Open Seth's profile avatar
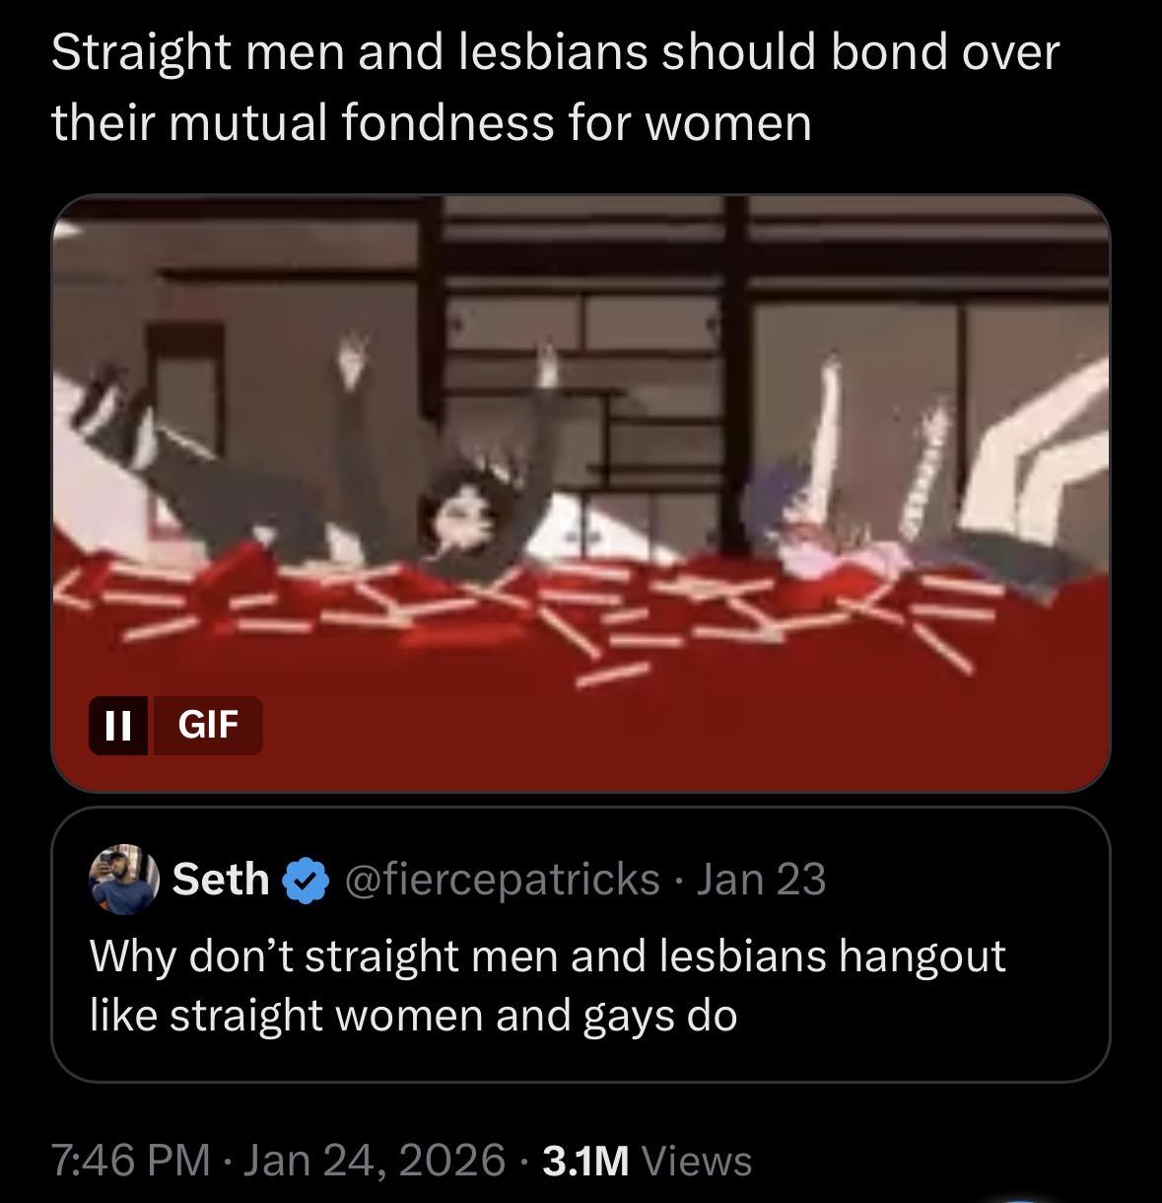This screenshot has width=1162, height=1203. pos(124,879)
